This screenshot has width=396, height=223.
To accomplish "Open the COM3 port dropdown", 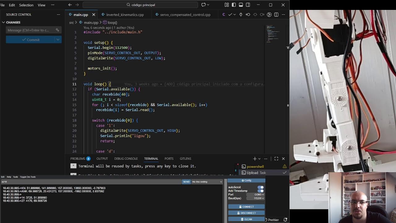I will [x=255, y=195].
